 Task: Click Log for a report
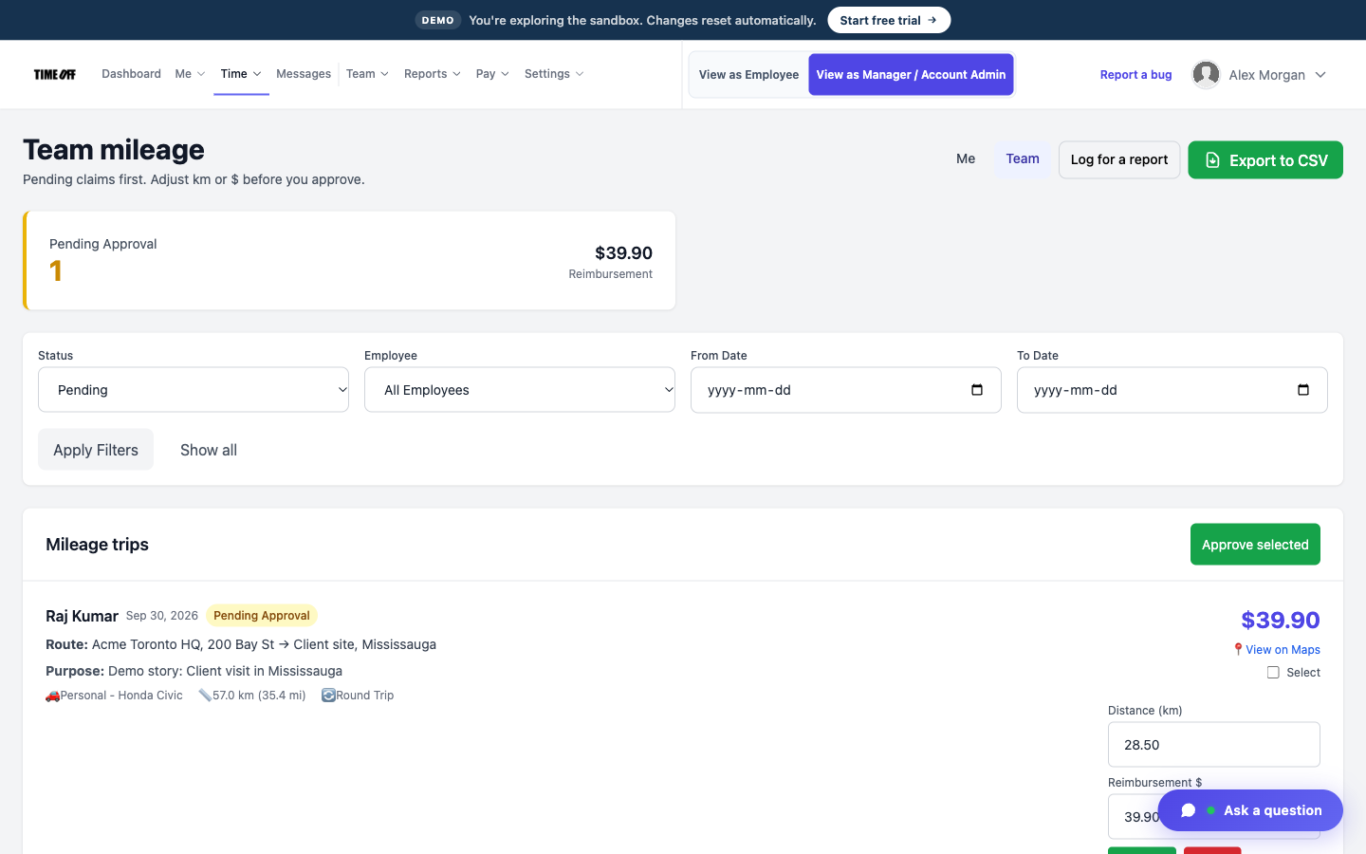point(1119,159)
